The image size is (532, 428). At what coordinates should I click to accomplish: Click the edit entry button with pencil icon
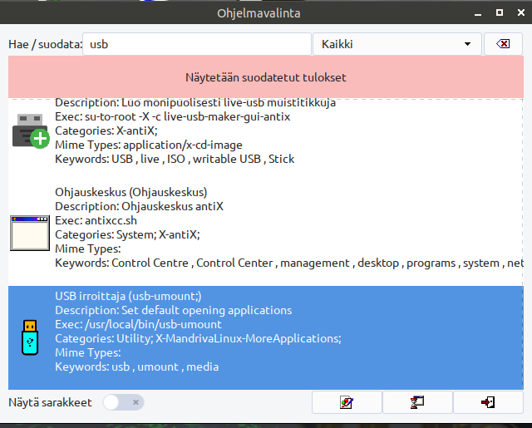point(347,402)
